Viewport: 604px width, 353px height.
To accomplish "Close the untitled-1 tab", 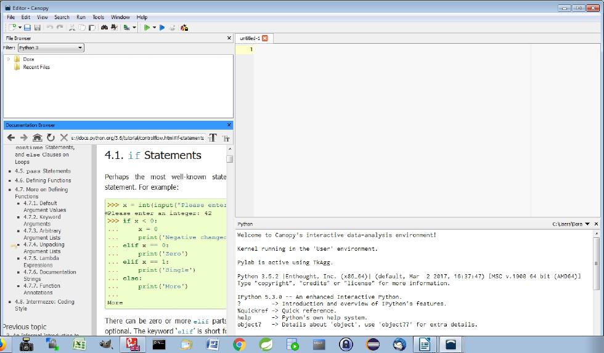I will [264, 38].
